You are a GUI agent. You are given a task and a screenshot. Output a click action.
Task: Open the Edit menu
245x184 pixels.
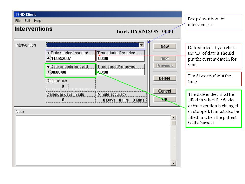click(x=27, y=21)
